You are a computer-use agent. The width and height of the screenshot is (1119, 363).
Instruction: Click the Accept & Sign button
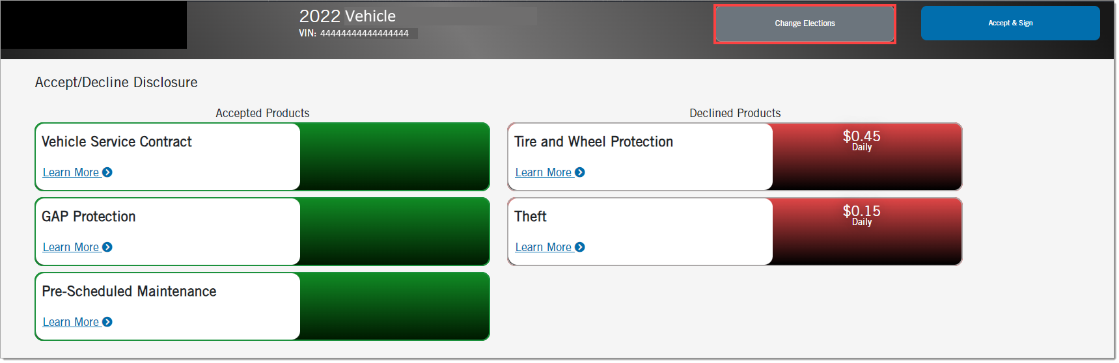(1010, 23)
